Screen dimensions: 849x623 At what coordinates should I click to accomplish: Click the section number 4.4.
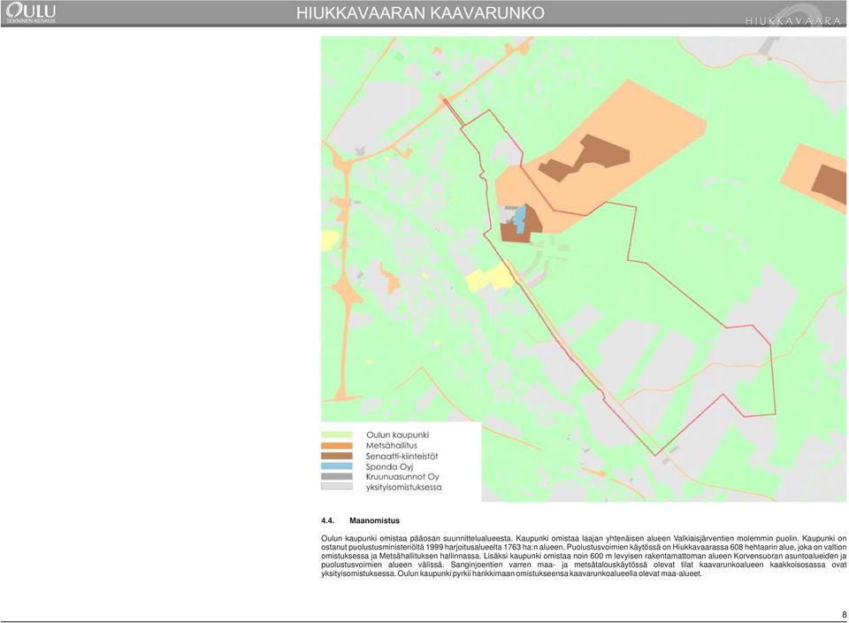[x=327, y=520]
